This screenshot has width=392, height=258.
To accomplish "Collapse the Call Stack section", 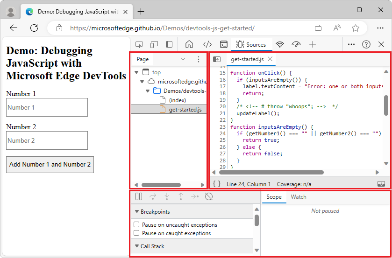I will pos(137,246).
